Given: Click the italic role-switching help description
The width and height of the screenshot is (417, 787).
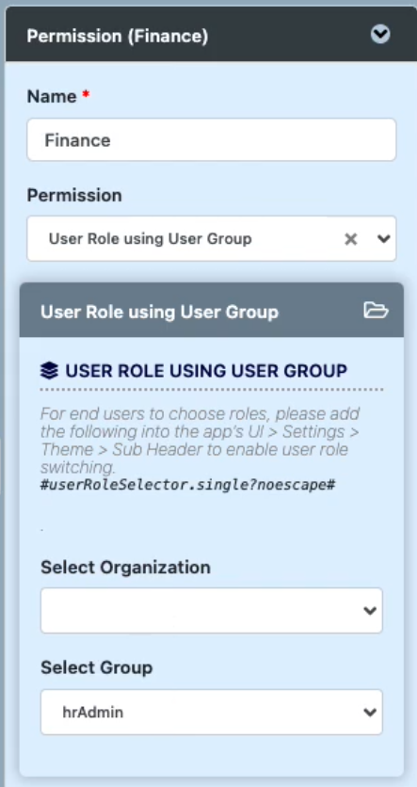Looking at the screenshot, I should tap(200, 441).
